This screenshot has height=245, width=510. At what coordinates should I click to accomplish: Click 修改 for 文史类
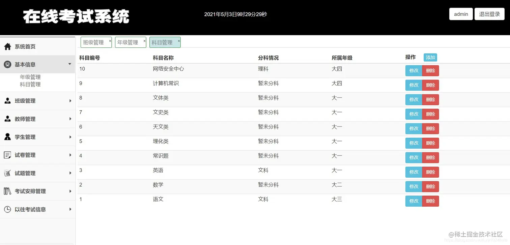coord(414,114)
